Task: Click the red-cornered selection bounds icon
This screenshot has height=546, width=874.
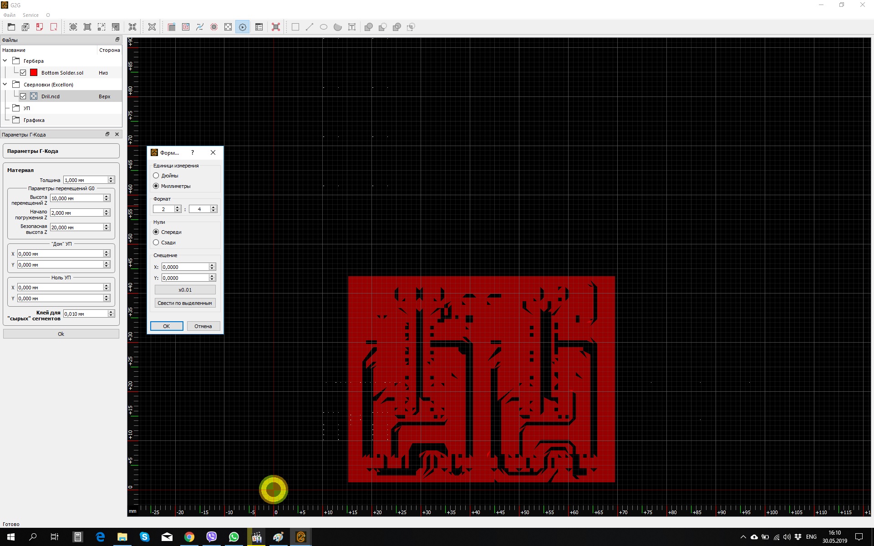Action: pyautogui.click(x=276, y=27)
